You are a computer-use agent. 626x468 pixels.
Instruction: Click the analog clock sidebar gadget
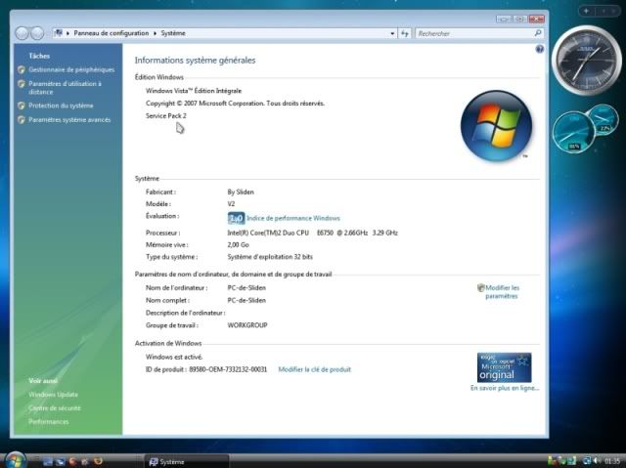[587, 61]
